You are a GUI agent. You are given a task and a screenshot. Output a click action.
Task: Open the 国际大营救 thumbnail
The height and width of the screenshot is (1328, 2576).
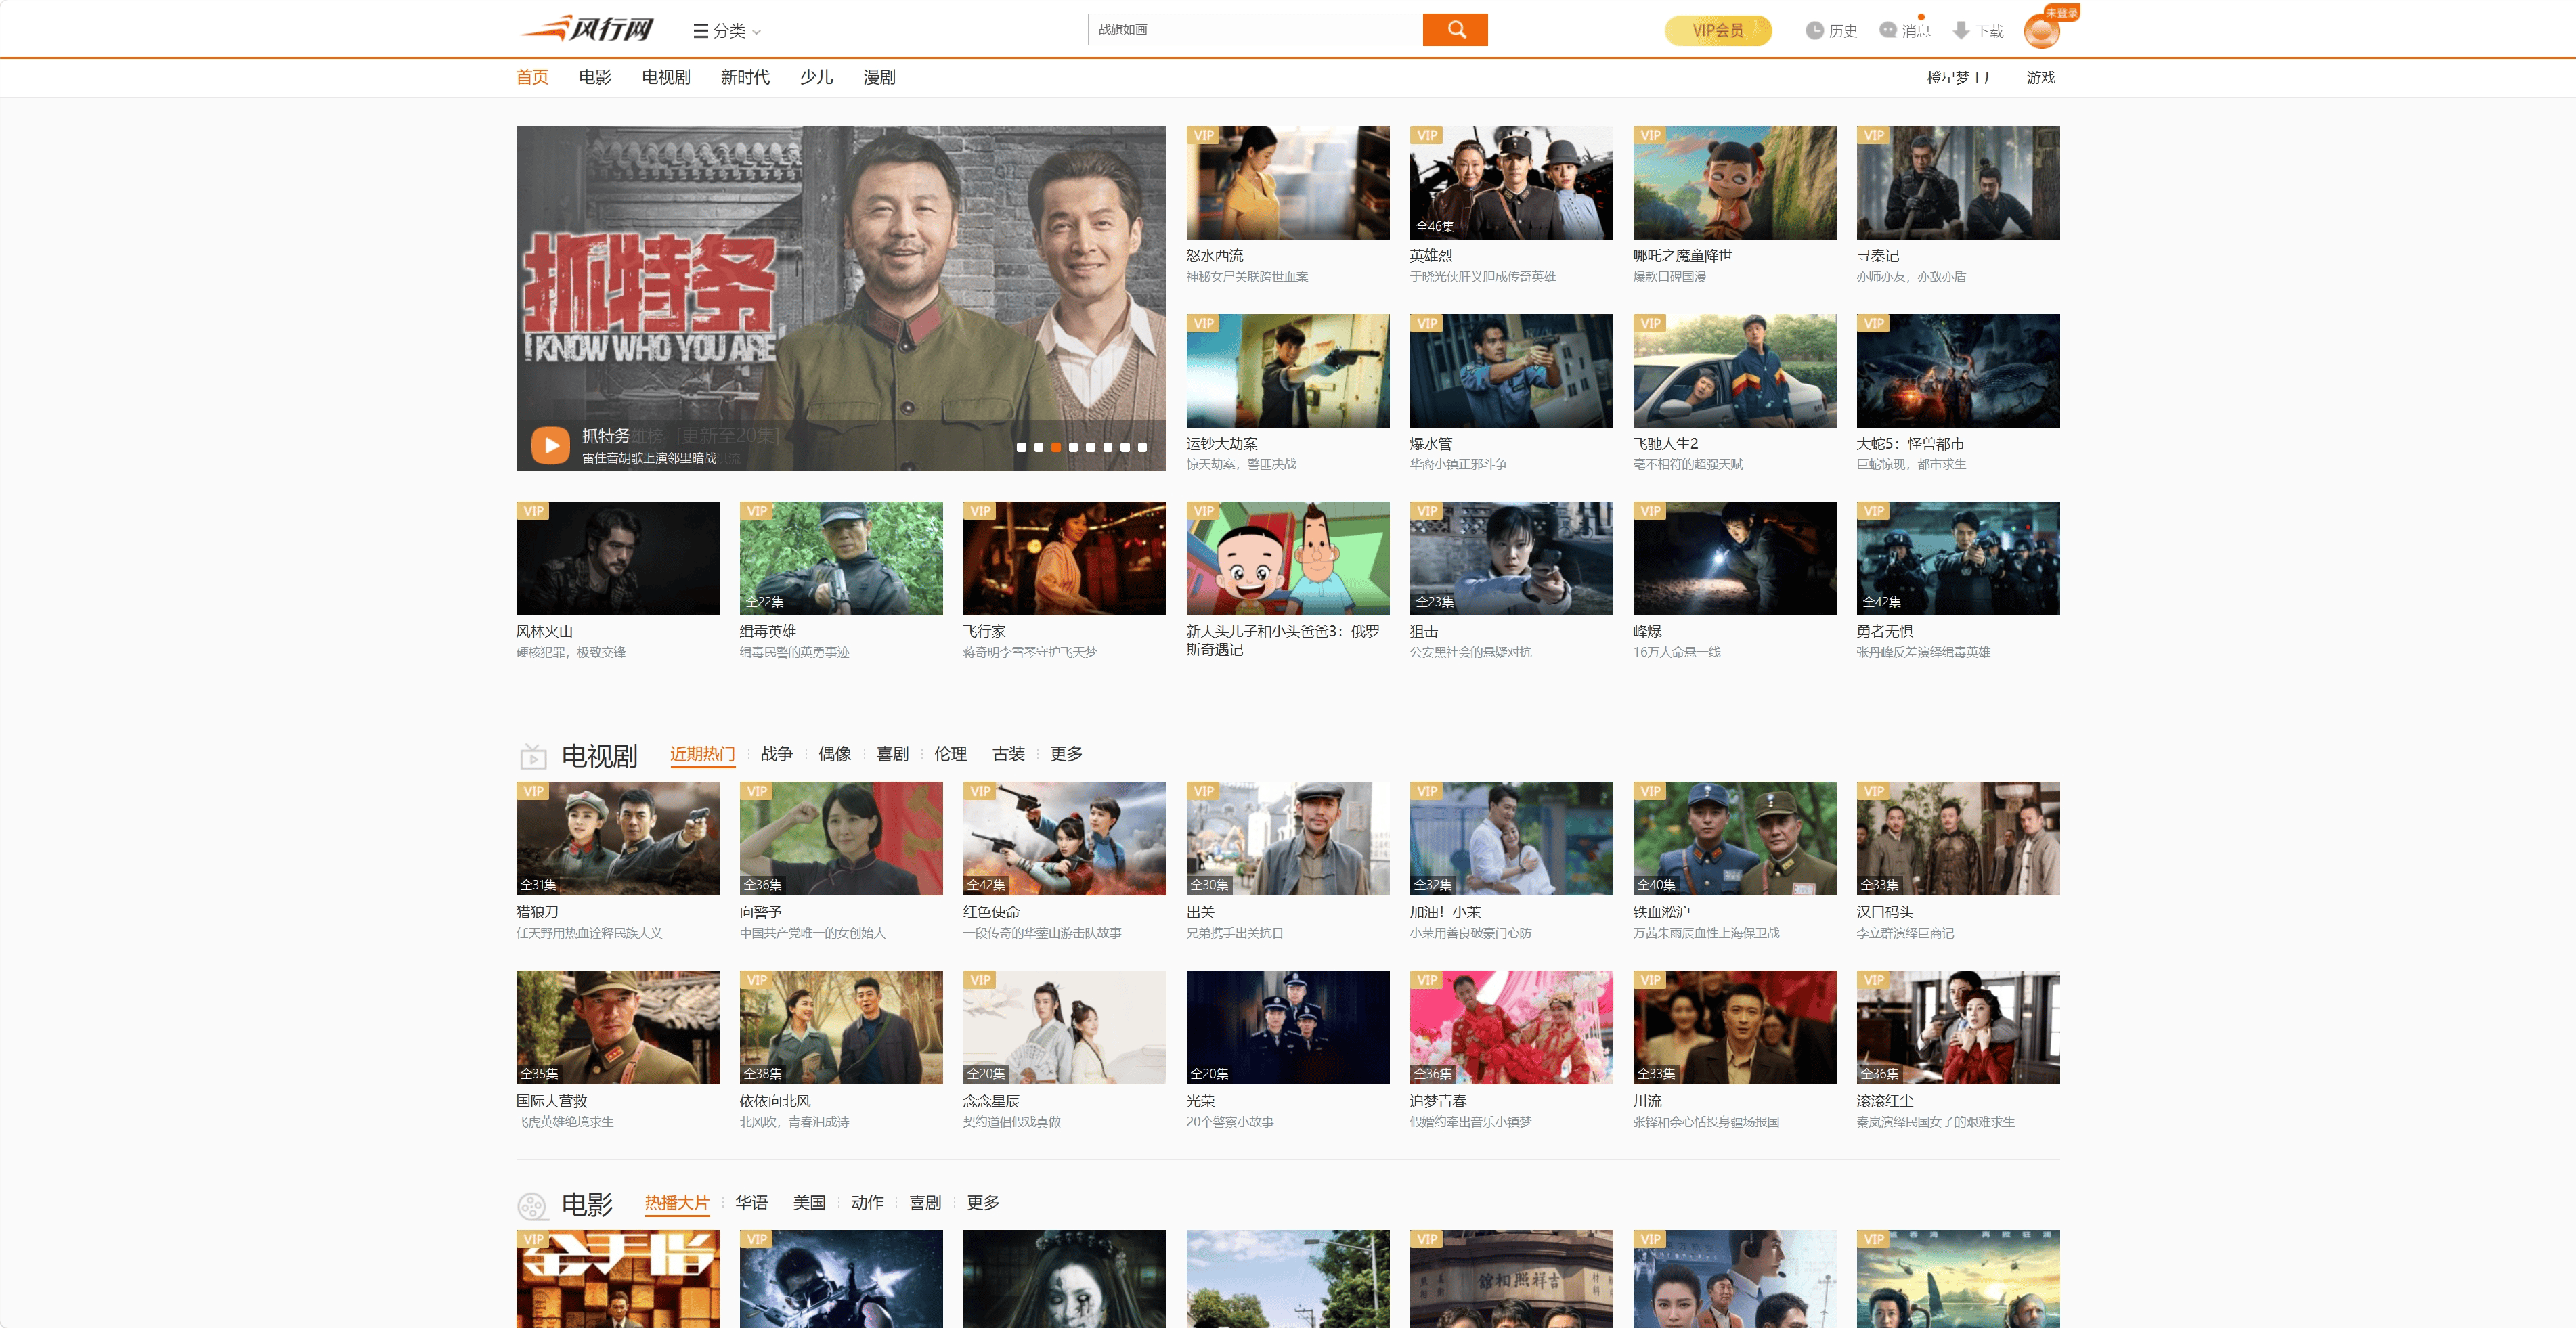coord(618,1027)
